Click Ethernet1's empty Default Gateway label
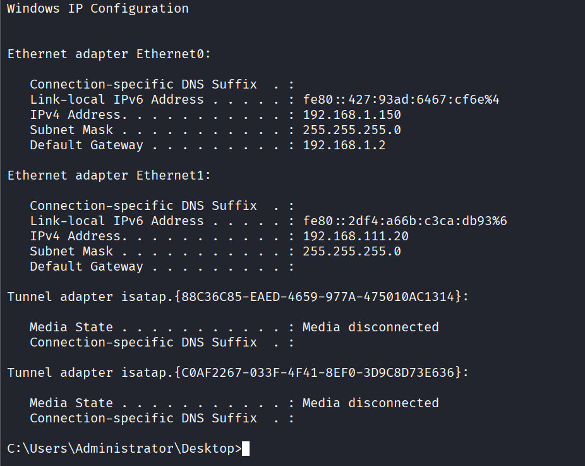 pos(87,266)
